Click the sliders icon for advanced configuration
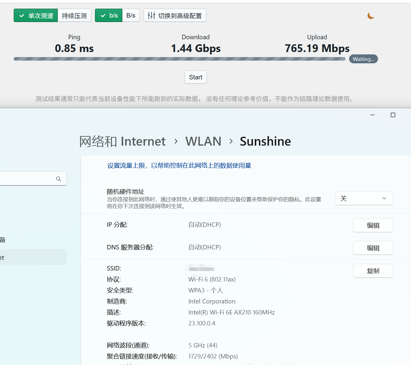The width and height of the screenshot is (411, 365). point(151,15)
